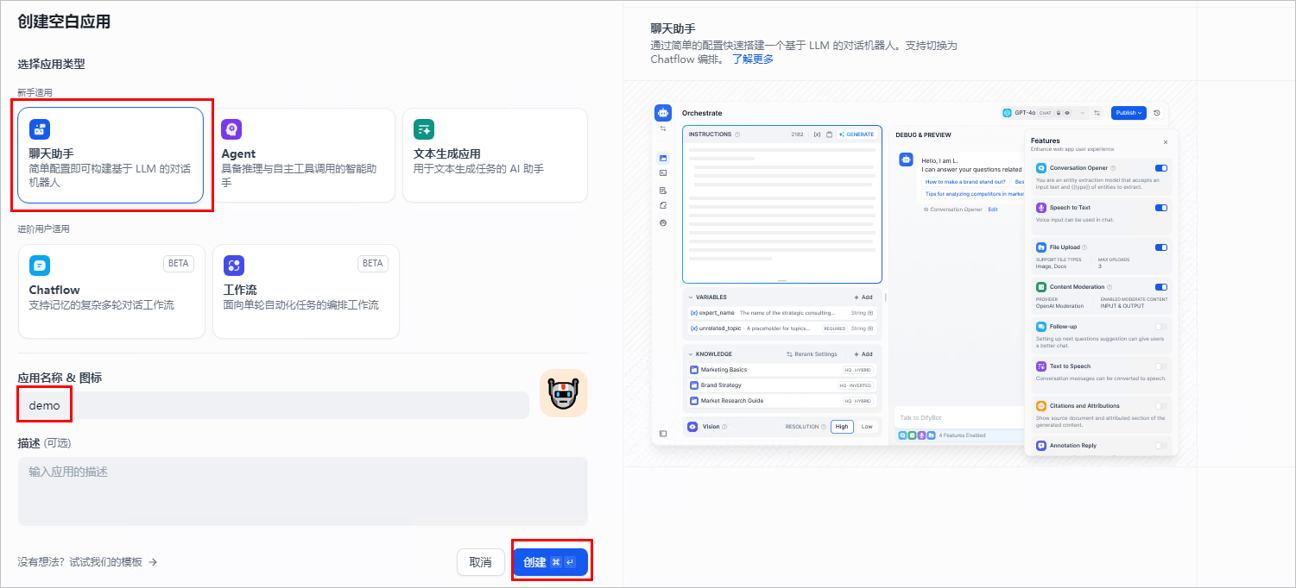Enable the Annotation Reply switch

pos(1161,446)
